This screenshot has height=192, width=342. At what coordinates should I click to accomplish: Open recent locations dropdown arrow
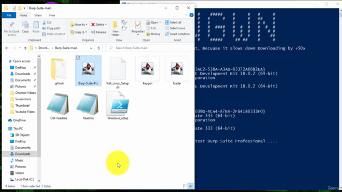(20, 48)
